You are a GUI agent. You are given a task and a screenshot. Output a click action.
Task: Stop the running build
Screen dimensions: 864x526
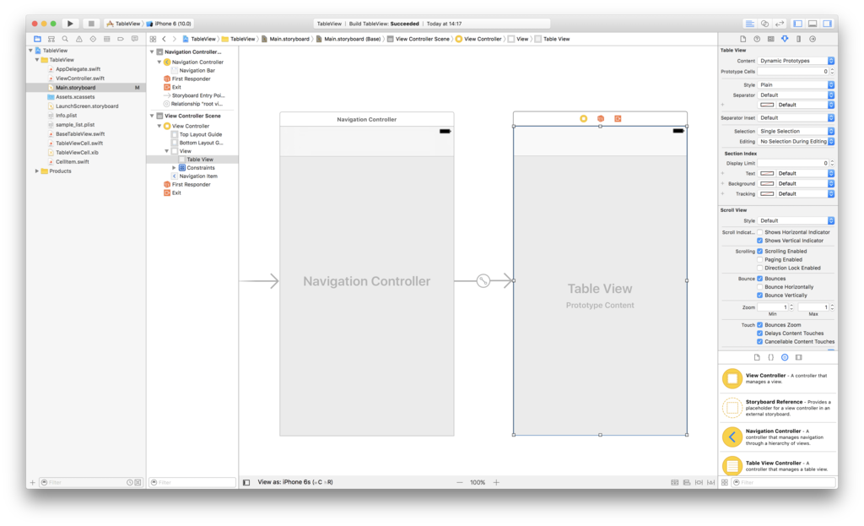[x=91, y=24]
